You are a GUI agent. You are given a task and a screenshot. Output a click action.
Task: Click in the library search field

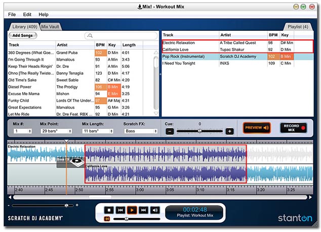click(x=121, y=36)
